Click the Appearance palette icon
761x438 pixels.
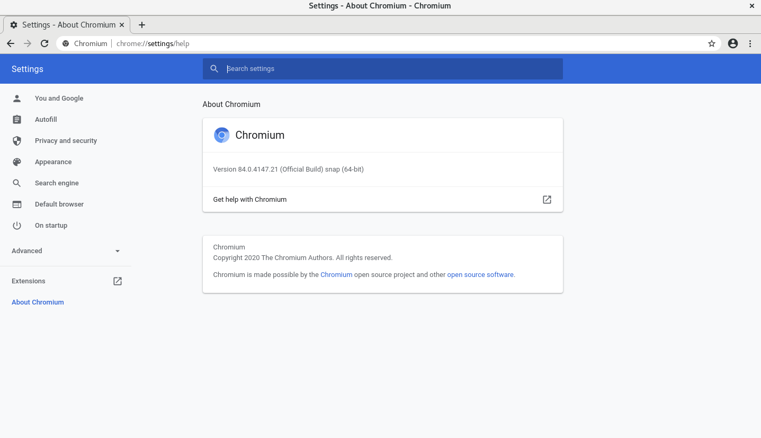tap(17, 162)
